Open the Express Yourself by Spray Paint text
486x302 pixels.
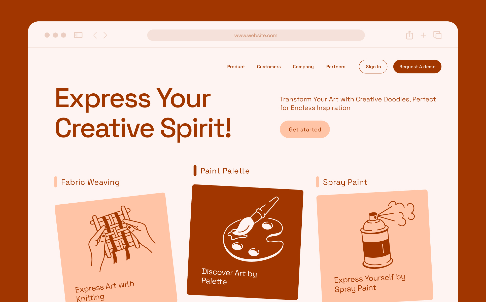pyautogui.click(x=370, y=283)
